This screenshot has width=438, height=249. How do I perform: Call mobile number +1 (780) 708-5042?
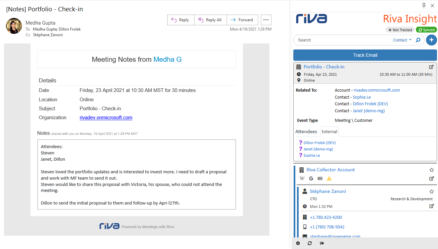point(327,227)
